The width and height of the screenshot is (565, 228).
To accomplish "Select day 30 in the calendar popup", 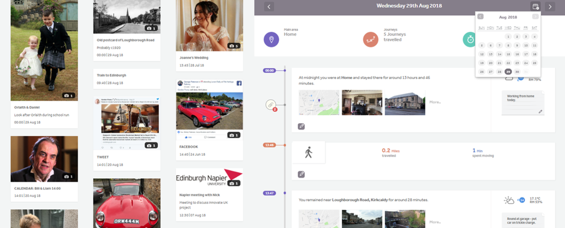I will tap(517, 72).
